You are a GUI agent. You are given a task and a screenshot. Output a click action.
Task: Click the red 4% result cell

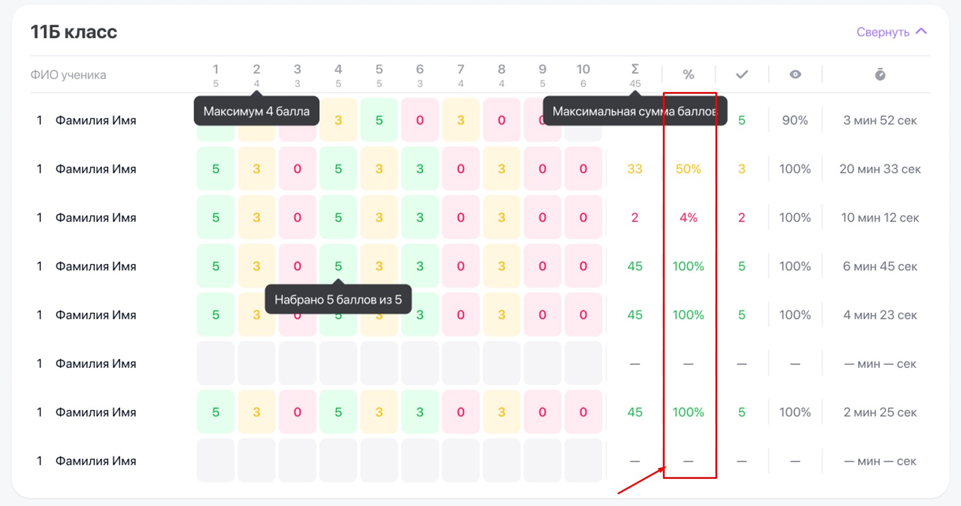tap(688, 218)
